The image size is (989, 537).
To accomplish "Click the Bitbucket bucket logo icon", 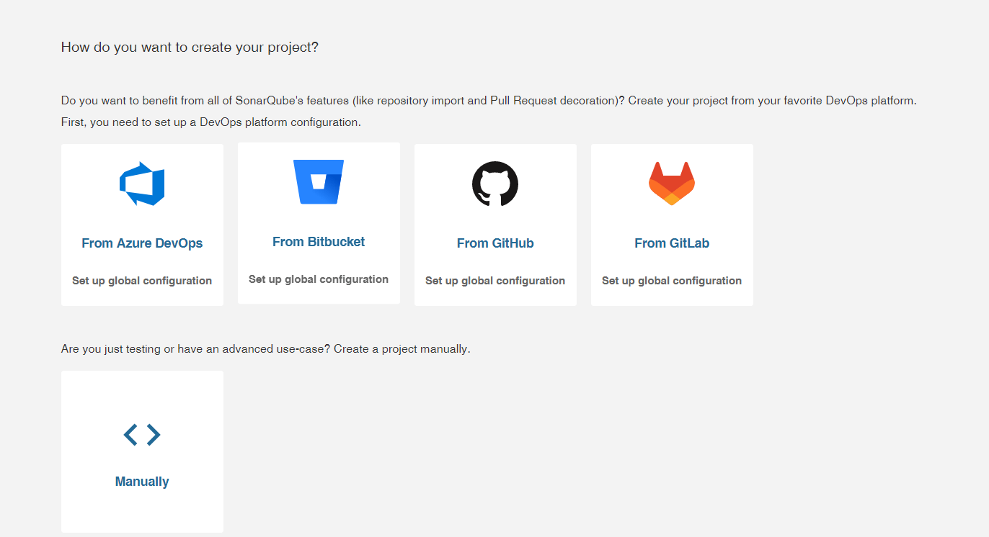I will [x=319, y=182].
